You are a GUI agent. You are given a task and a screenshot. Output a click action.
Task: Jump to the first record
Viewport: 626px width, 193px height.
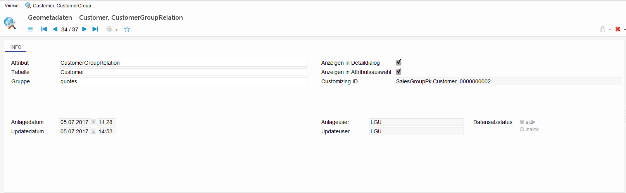(x=44, y=29)
